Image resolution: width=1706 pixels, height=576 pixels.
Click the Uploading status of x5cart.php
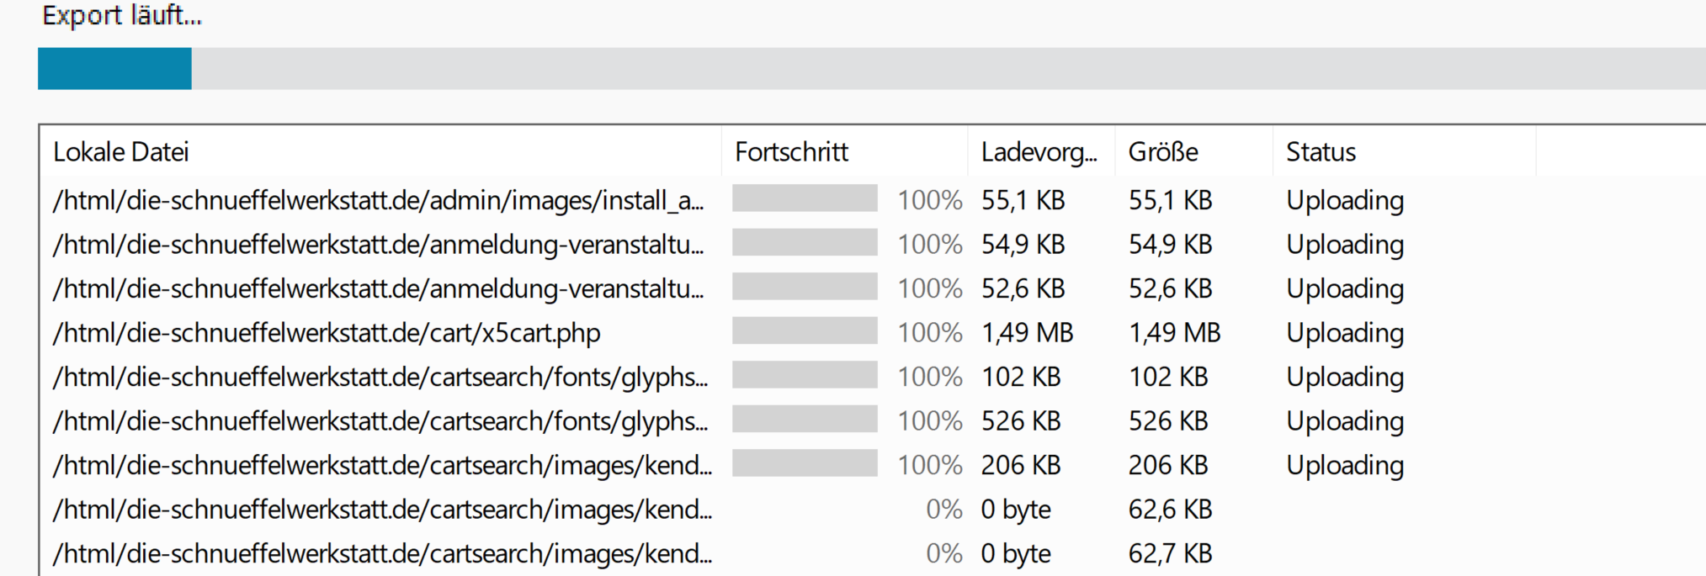pos(1344,333)
